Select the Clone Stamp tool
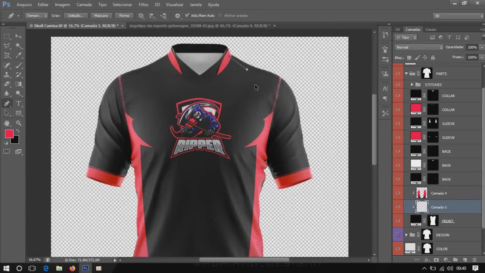The width and height of the screenshot is (485, 273). tap(7, 75)
